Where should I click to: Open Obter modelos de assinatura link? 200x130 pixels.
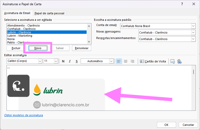[x=24, y=115]
